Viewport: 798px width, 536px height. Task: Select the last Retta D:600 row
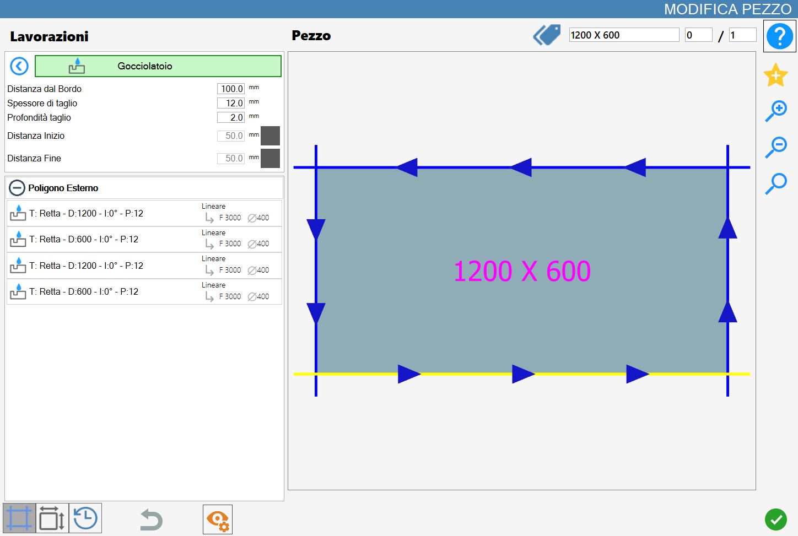[144, 291]
